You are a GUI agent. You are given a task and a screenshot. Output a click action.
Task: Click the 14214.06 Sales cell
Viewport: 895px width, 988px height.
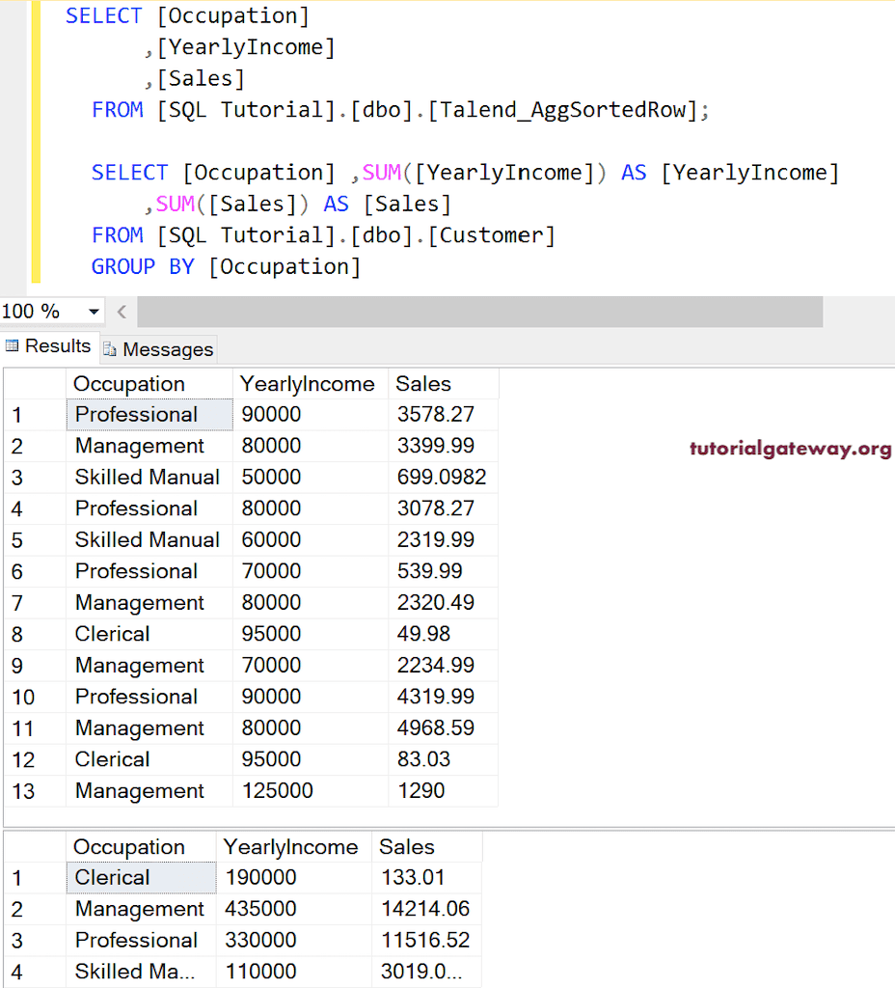pyautogui.click(x=427, y=909)
